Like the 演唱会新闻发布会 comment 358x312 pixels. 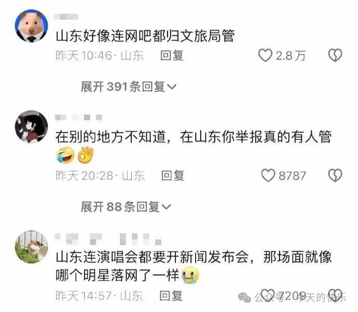tap(268, 295)
